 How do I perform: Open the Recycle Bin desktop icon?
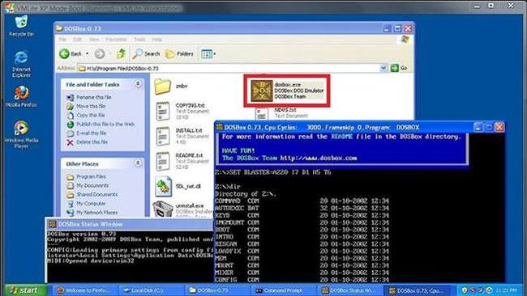click(x=21, y=26)
